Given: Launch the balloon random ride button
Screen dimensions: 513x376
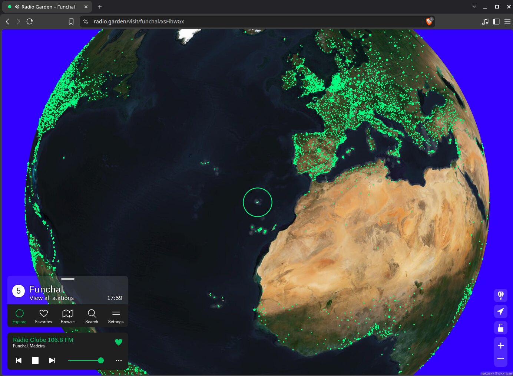Looking at the screenshot, I should (x=501, y=295).
